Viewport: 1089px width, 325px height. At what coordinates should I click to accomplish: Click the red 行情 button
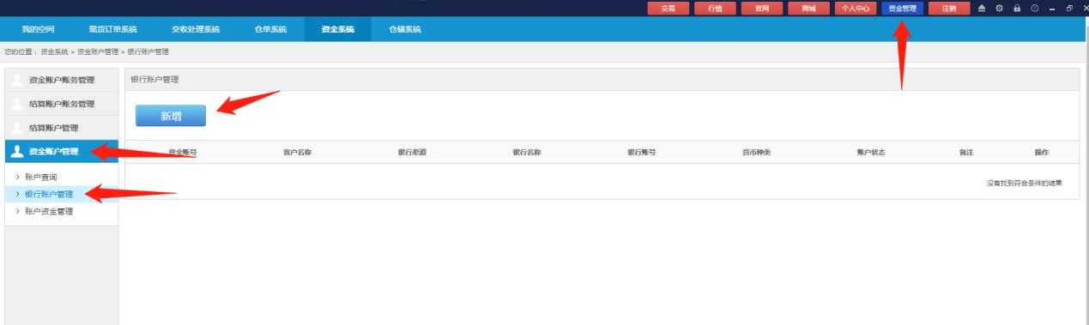pos(715,9)
